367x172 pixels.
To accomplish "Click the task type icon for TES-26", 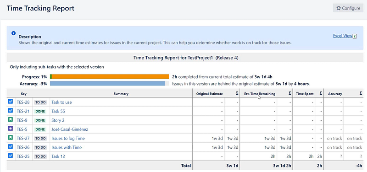I will click(11, 146).
